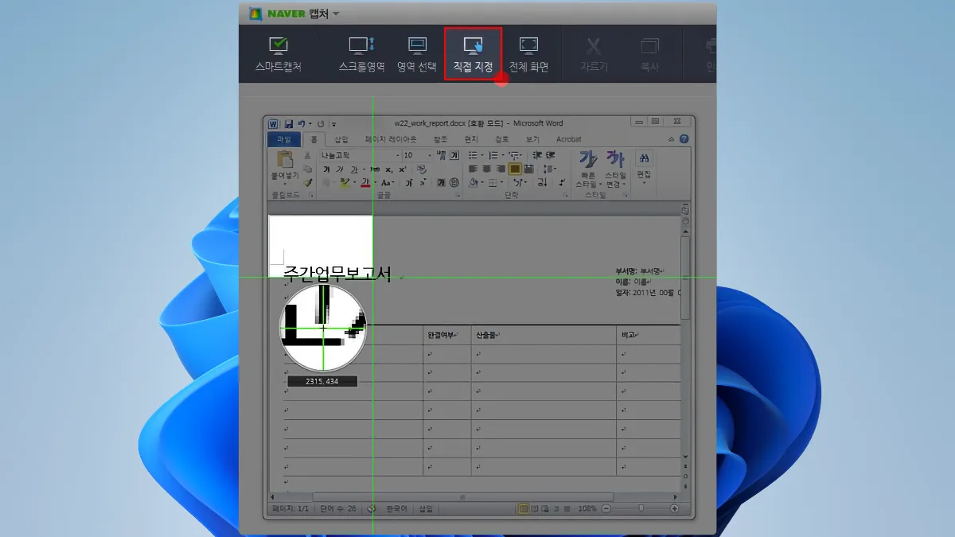Open the 파일 tab in Word
The image size is (955, 537).
coord(286,138)
